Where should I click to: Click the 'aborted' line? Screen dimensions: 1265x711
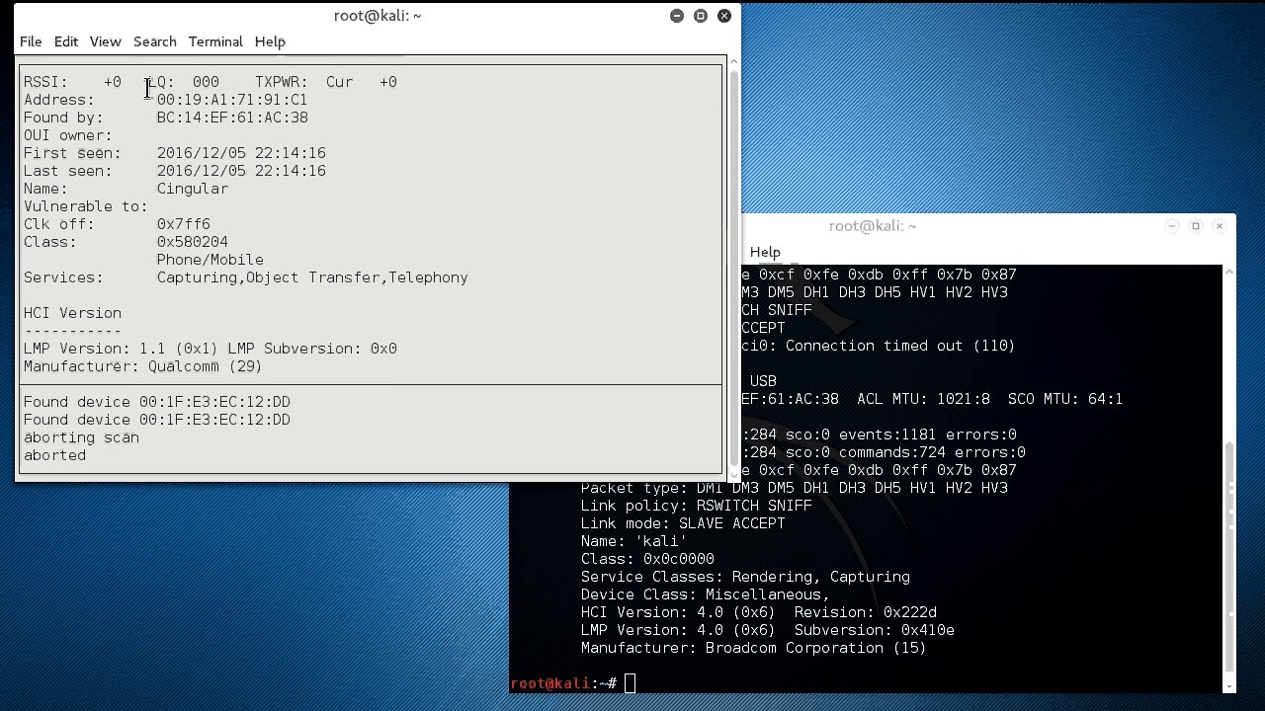[55, 455]
